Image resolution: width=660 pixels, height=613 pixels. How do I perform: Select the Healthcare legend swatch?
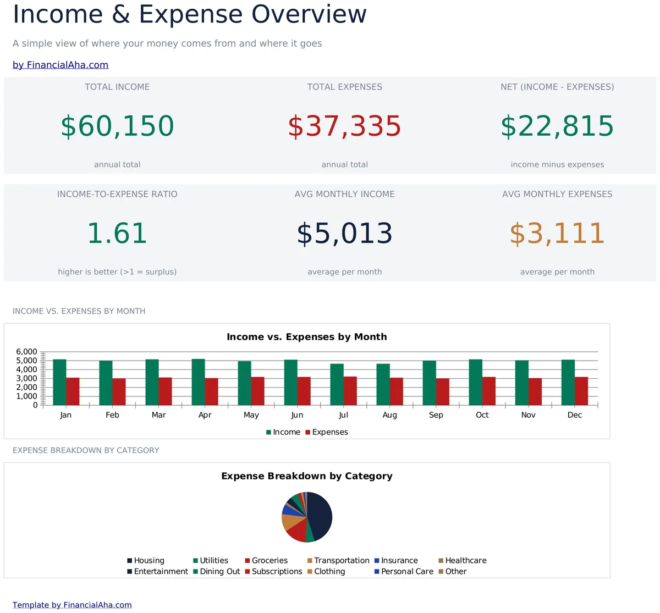point(441,561)
